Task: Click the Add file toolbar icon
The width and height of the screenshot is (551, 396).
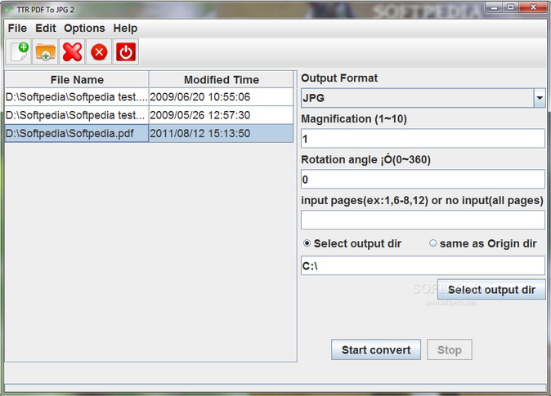Action: tap(18, 52)
